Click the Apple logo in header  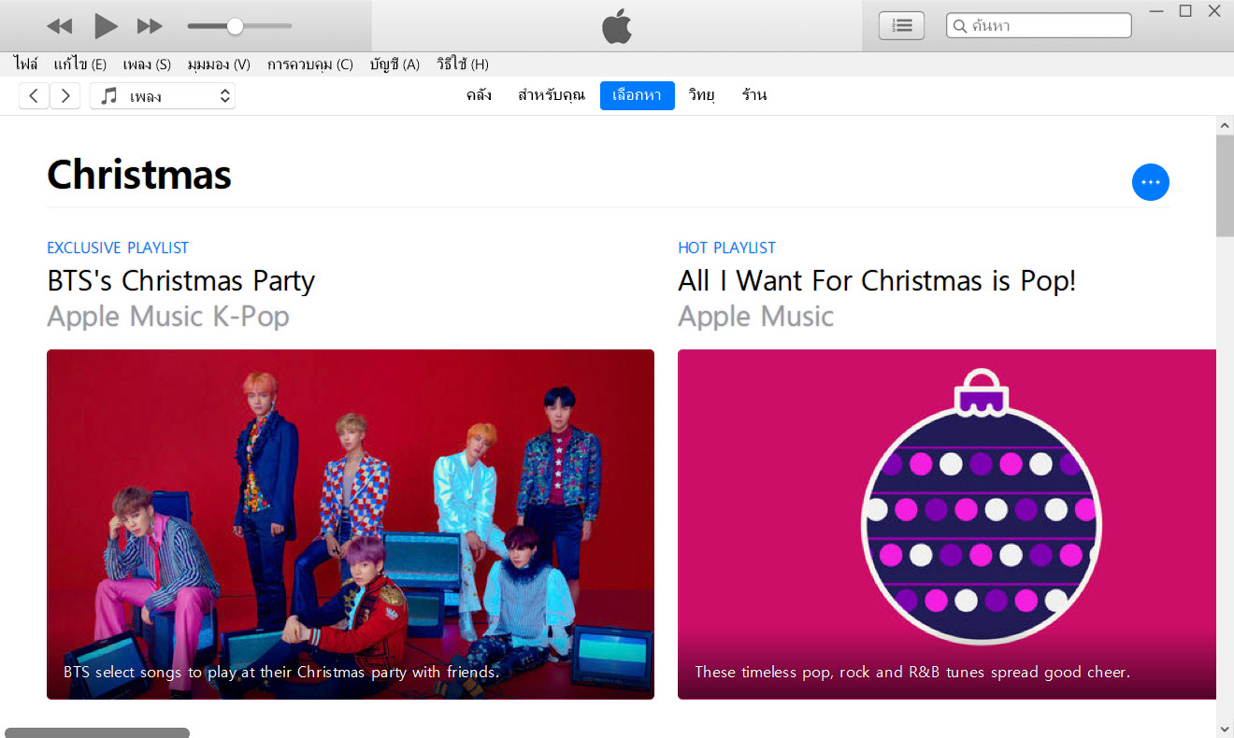coord(617,26)
